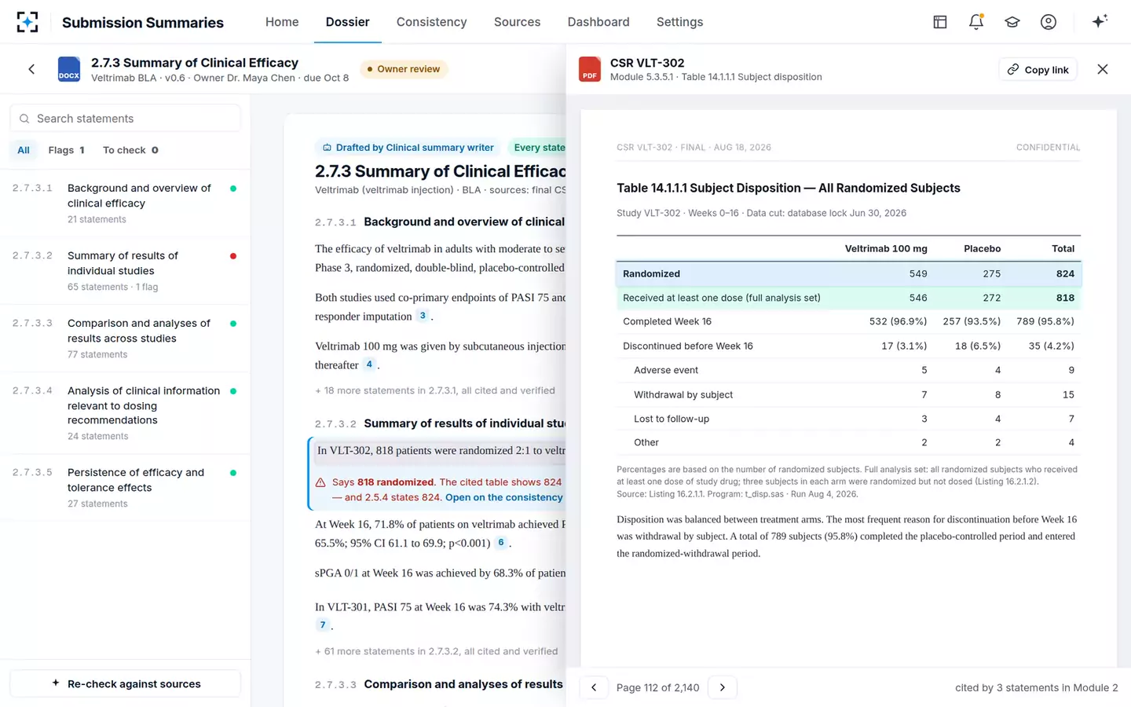
Task: Go to the Sources tab
Action: point(518,22)
